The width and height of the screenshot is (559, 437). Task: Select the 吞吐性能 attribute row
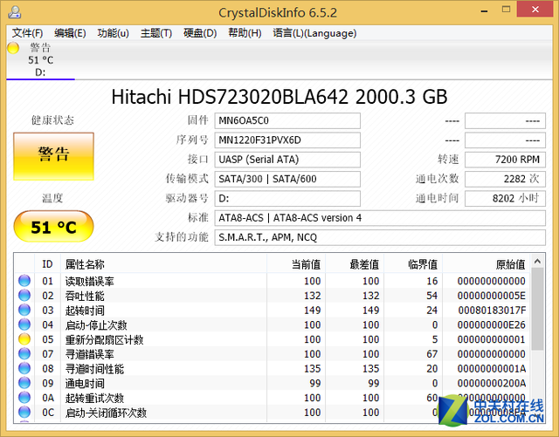273,295
